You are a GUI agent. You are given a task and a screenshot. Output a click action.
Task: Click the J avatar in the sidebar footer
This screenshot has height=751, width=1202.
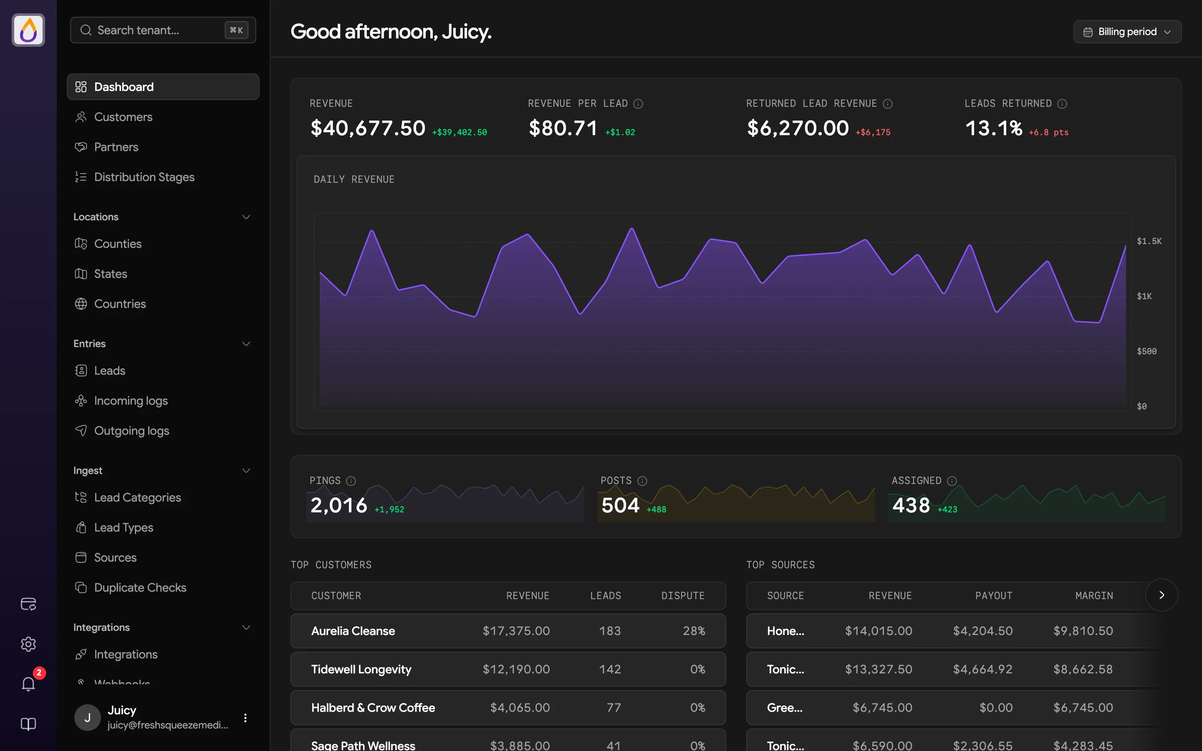[87, 718]
